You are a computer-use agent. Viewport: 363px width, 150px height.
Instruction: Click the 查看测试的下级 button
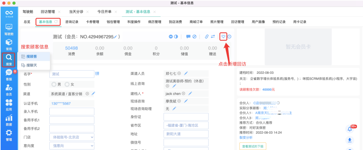(x=253, y=146)
